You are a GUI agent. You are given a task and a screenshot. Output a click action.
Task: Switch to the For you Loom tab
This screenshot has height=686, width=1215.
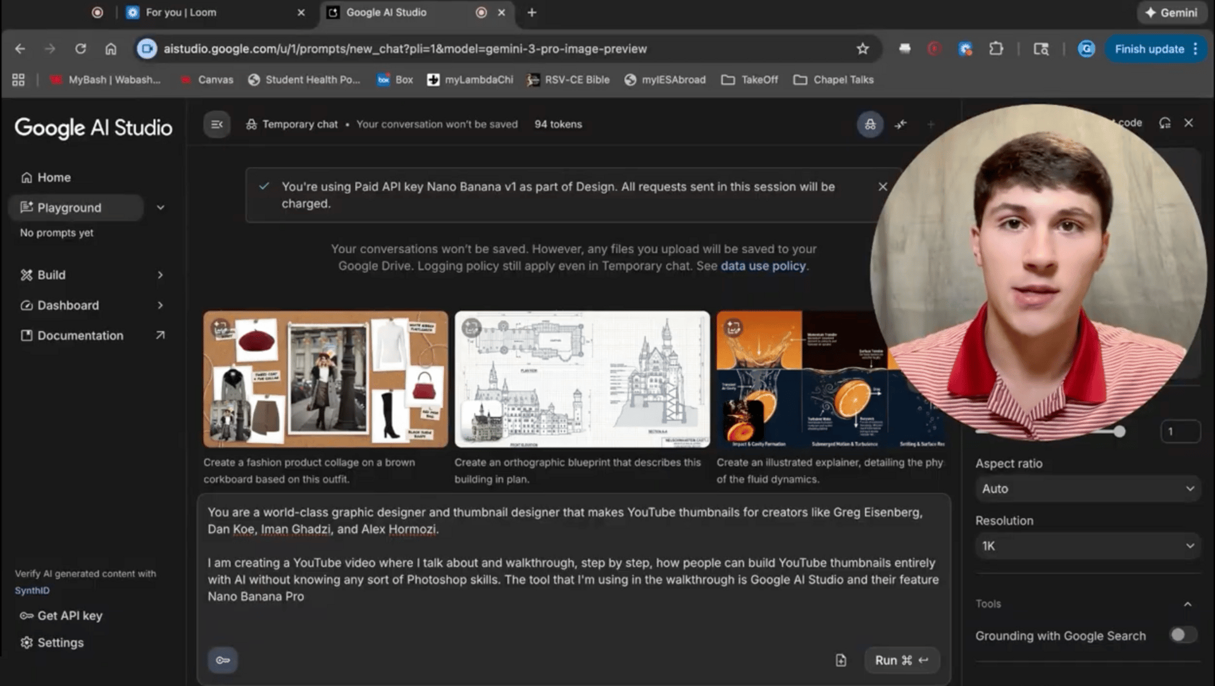tap(181, 12)
